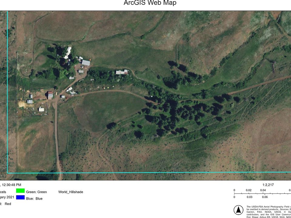Click the cyan parcel boundary bottom-left corner
The image size is (291, 218).
(8, 173)
